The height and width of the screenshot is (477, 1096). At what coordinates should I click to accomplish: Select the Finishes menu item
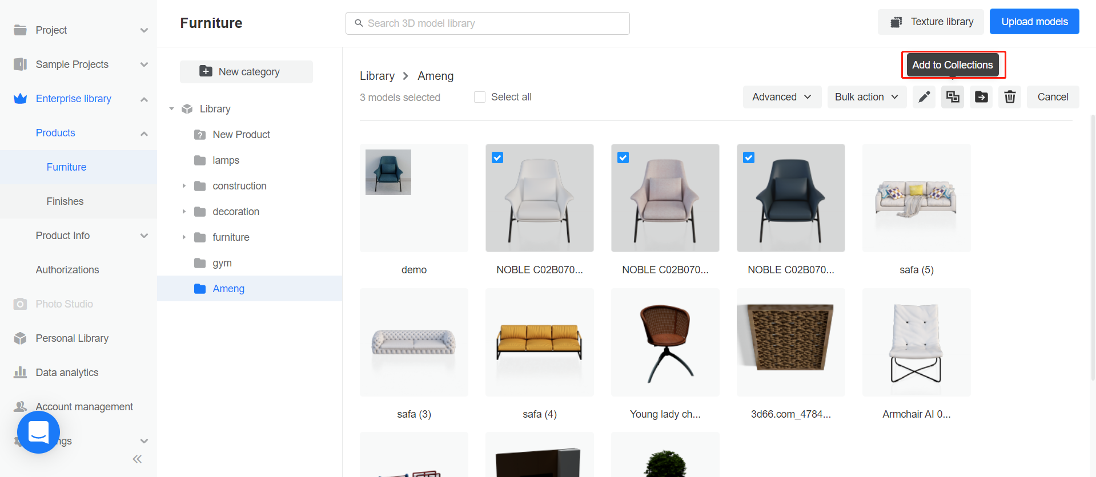[x=78, y=201]
